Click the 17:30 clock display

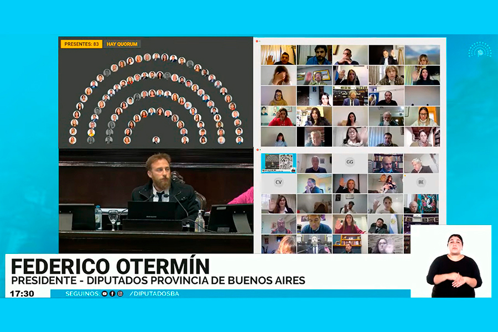click(22, 294)
